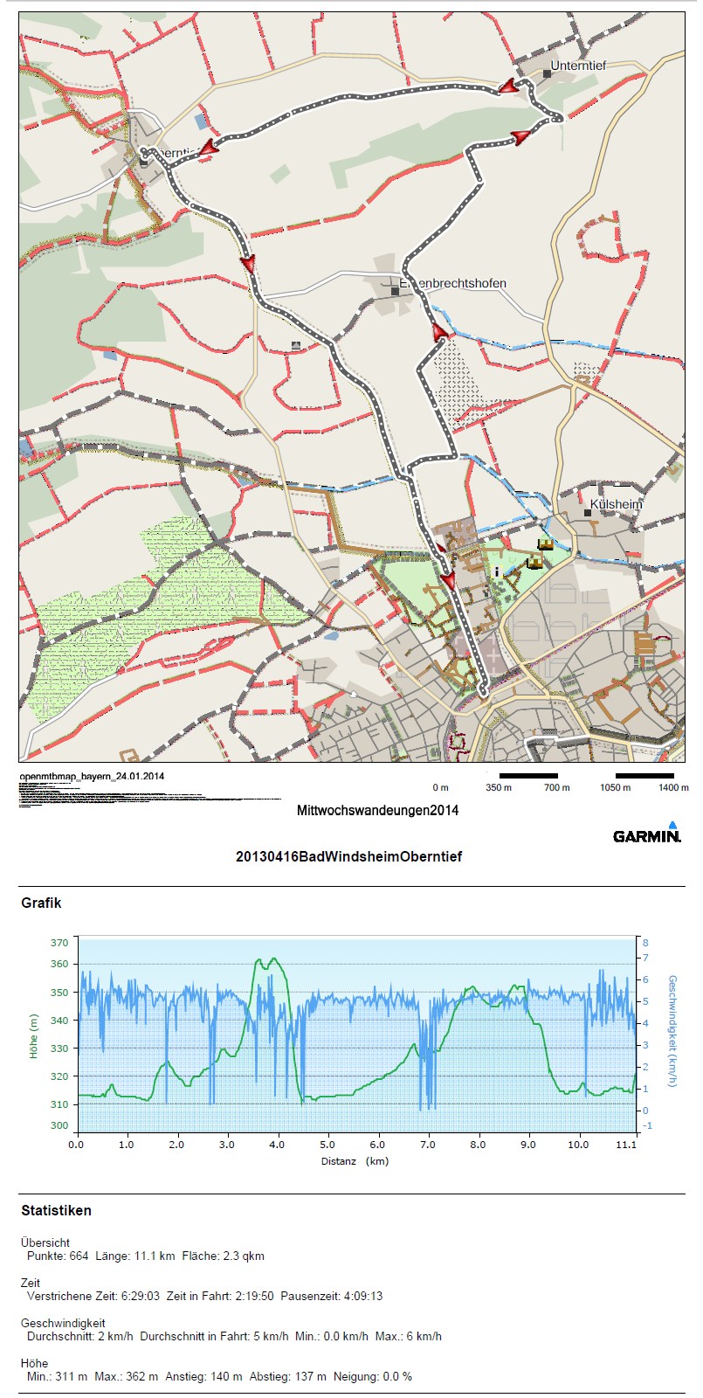Click the Geschwindigkeit (km/h) right axis label

[672, 1031]
